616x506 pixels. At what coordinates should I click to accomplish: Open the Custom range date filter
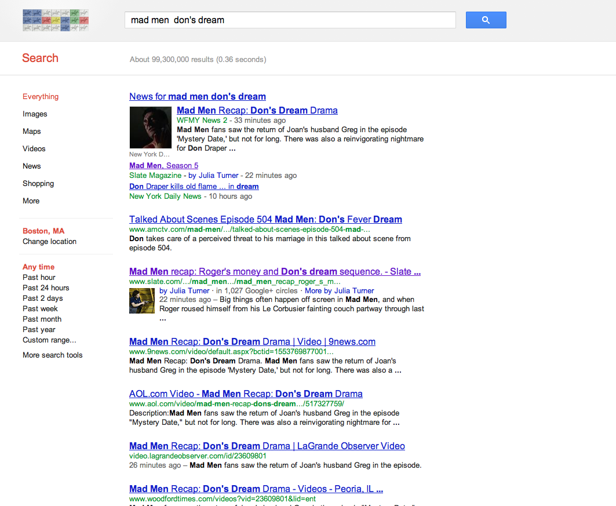coord(49,340)
